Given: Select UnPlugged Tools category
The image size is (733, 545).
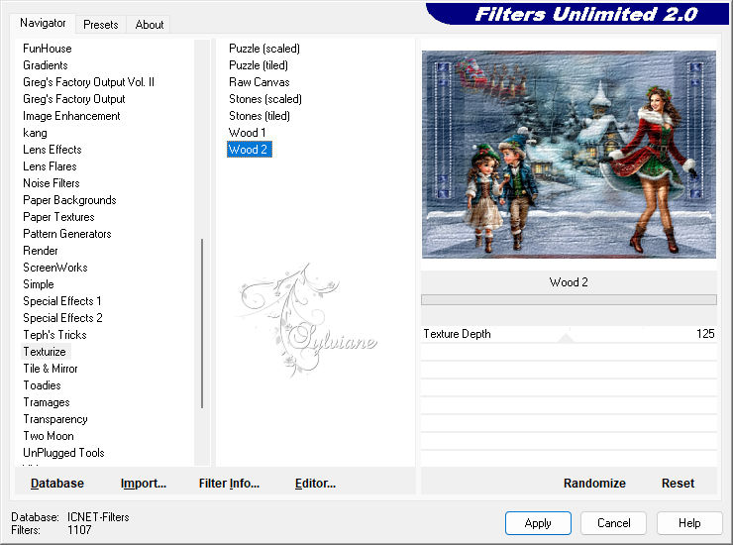Looking at the screenshot, I should pos(63,453).
